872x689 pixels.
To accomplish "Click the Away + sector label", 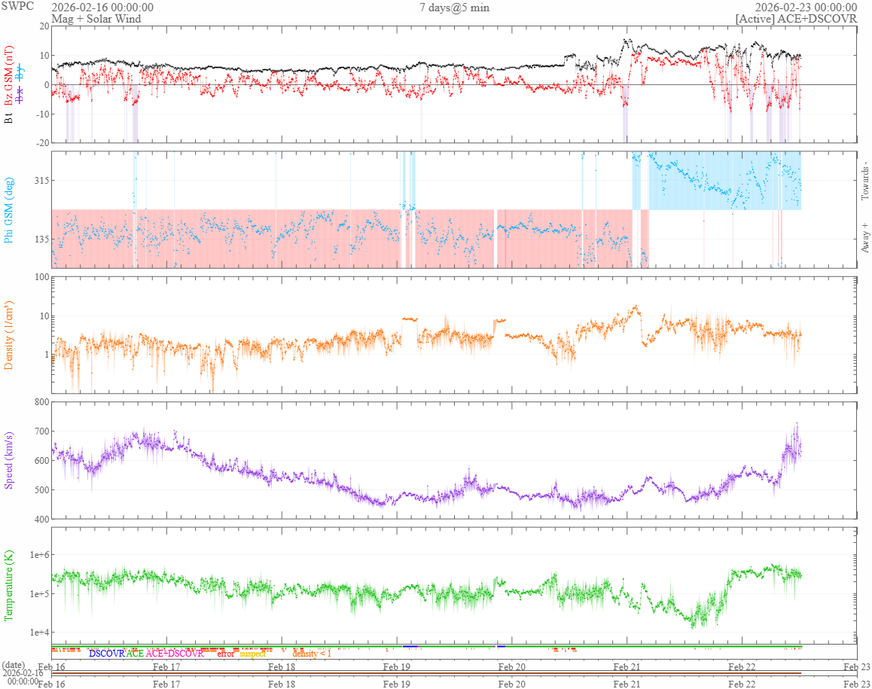I will point(864,237).
